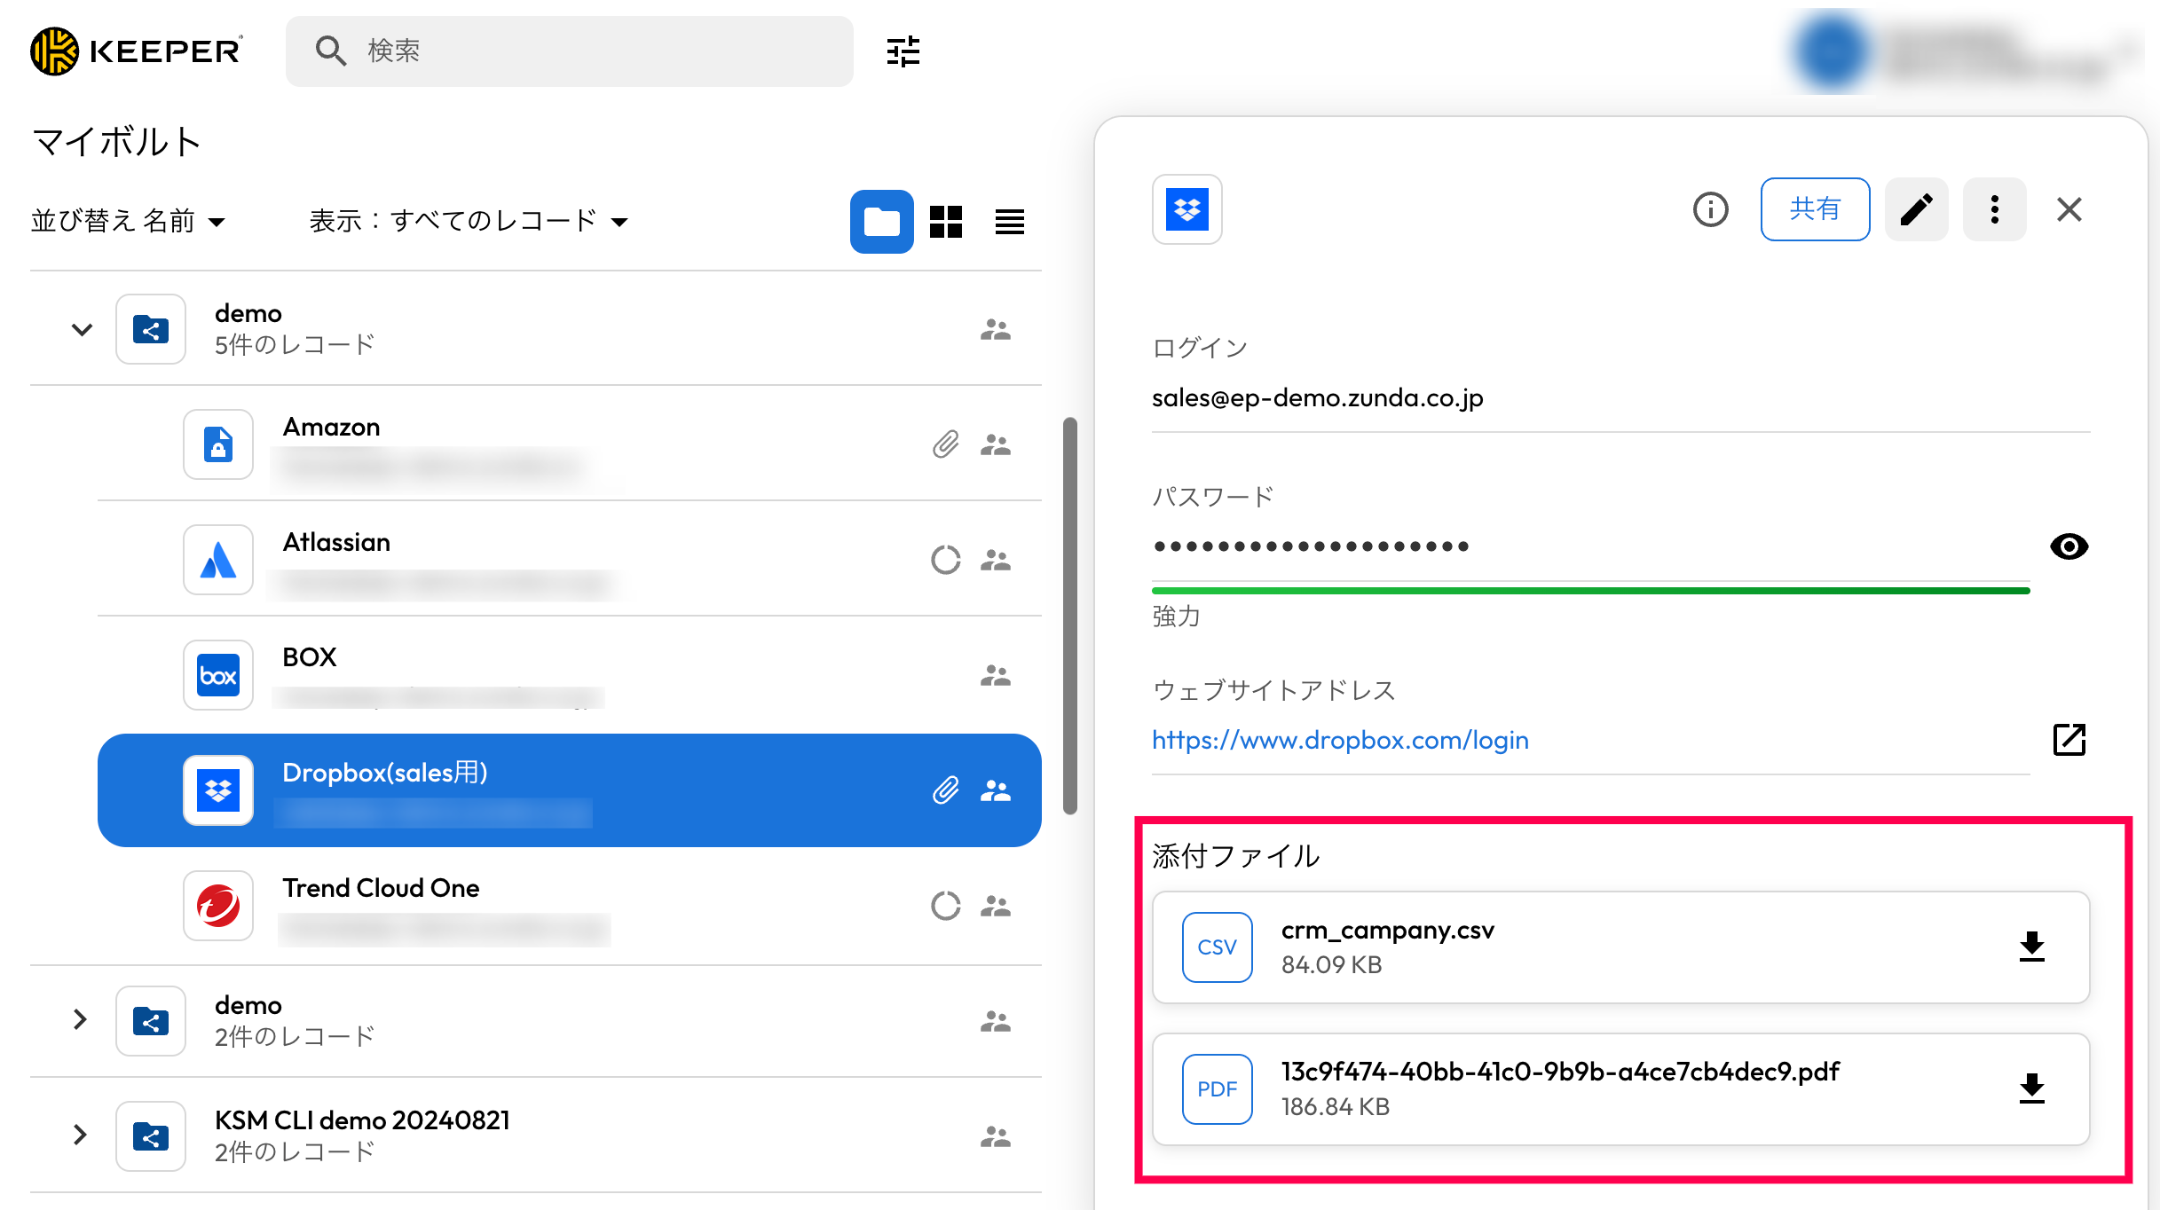
Task: Click the Atlassian logo icon
Action: click(x=218, y=560)
